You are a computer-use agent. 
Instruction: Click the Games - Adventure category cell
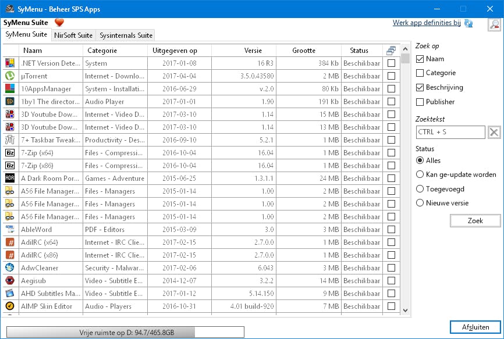pos(115,178)
